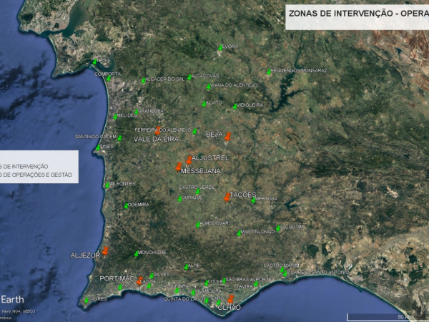The width and height of the screenshot is (429, 322).
Task: Select the green marker at Mértola
Action: point(253,200)
